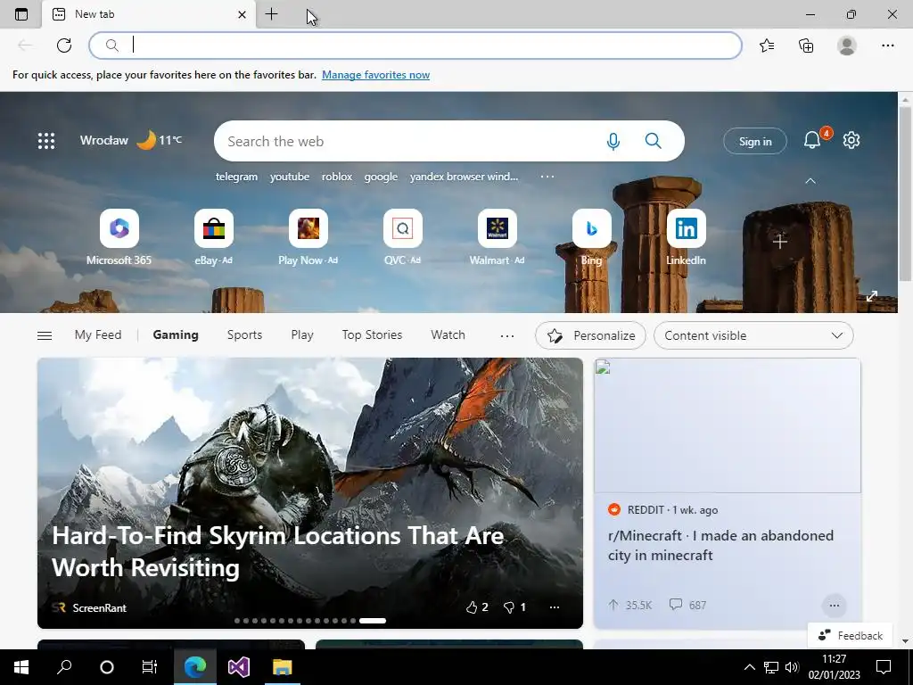Click the web search magnifier icon
This screenshot has width=913, height=685.
654,141
